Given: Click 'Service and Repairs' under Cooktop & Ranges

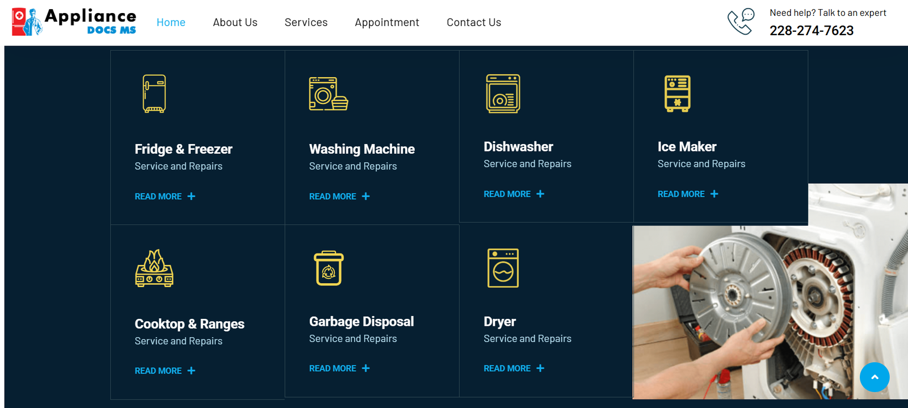Looking at the screenshot, I should pyautogui.click(x=178, y=341).
